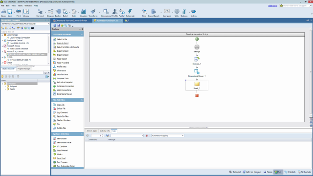Open the File menu
Viewport: 313px width, 176px height.
(2, 5)
